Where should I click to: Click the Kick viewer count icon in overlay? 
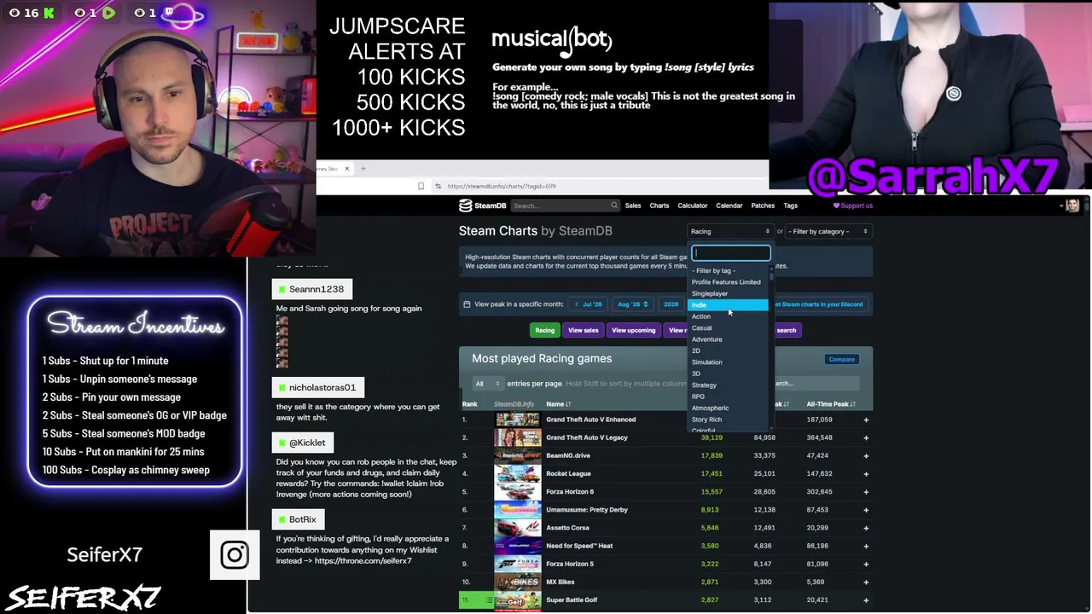coord(48,13)
